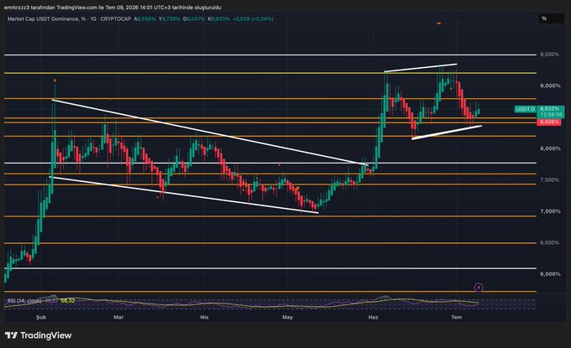Click the RSI (14, close) indicator label

[24, 301]
